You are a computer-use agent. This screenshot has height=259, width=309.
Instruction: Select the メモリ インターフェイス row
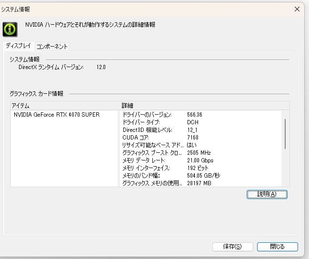(200, 168)
